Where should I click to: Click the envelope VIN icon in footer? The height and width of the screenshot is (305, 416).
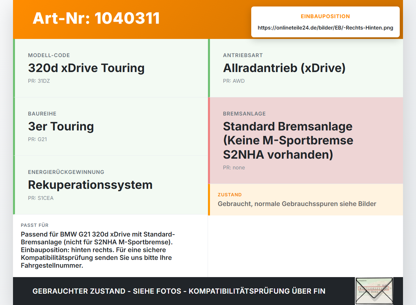click(374, 291)
